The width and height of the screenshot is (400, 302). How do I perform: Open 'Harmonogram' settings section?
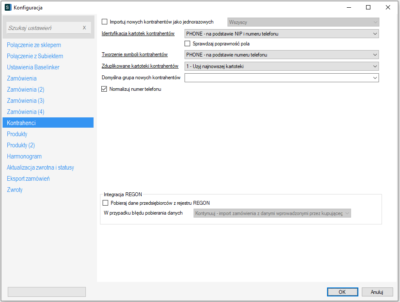coord(24,156)
